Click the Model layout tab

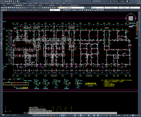pyautogui.click(x=4, y=115)
